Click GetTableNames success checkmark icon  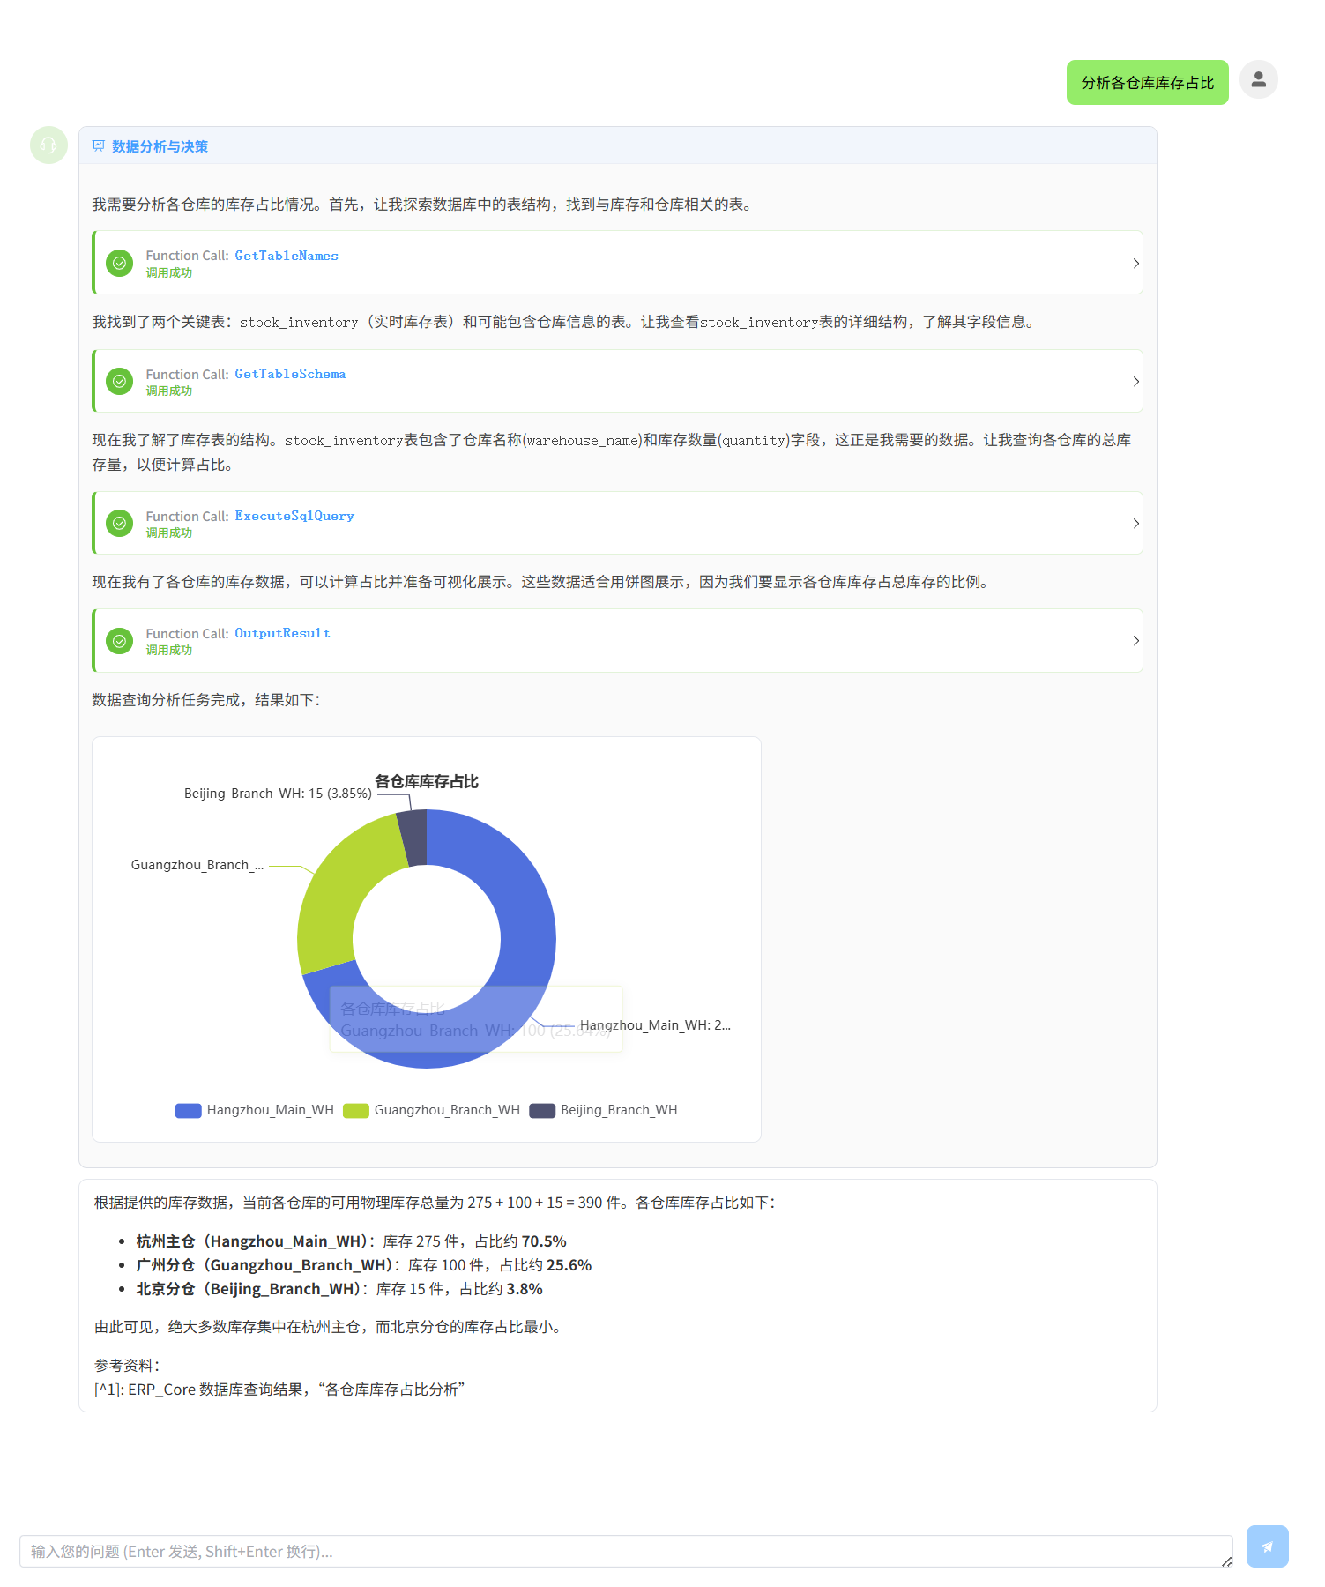point(119,263)
